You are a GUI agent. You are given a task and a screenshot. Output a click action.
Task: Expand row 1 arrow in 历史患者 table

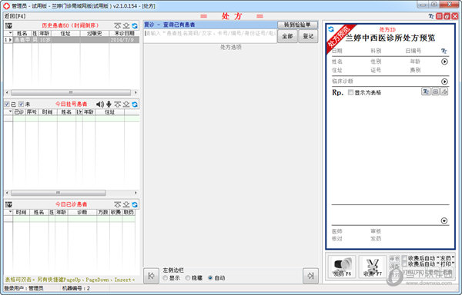[x=10, y=40]
